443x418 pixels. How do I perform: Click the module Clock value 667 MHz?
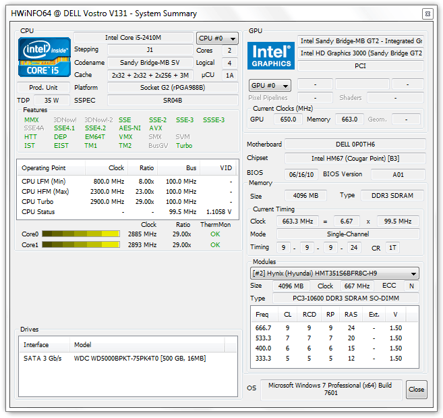357,286
